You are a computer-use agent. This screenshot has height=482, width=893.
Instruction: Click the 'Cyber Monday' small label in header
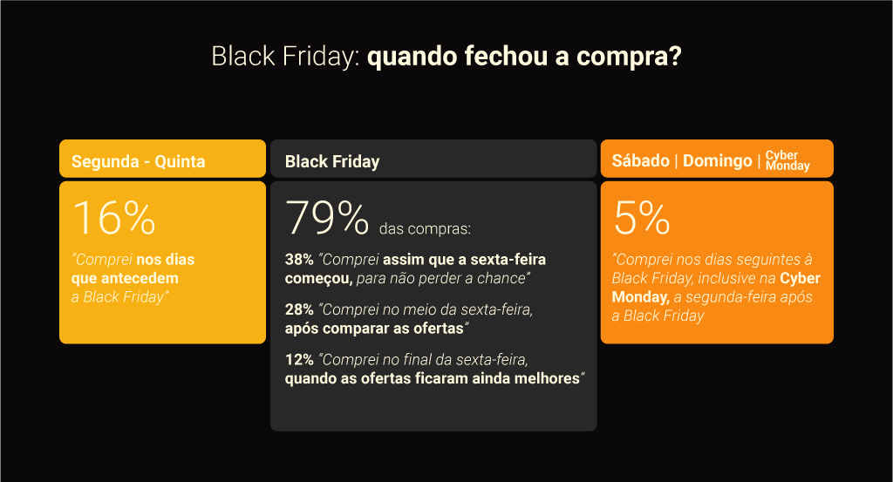[x=787, y=160]
